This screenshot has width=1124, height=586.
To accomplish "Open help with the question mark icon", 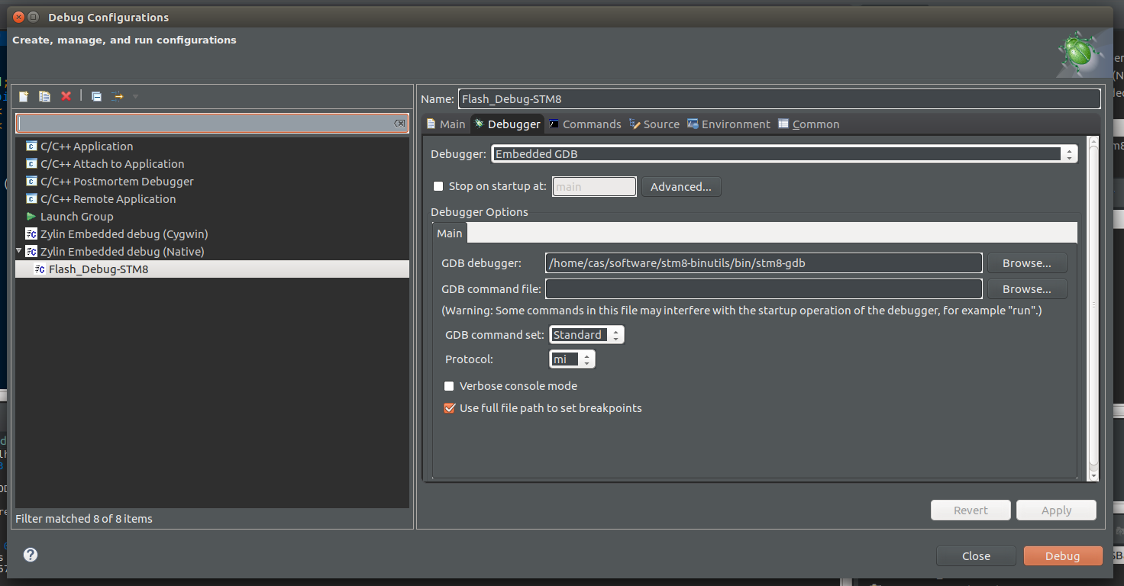I will tap(31, 555).
